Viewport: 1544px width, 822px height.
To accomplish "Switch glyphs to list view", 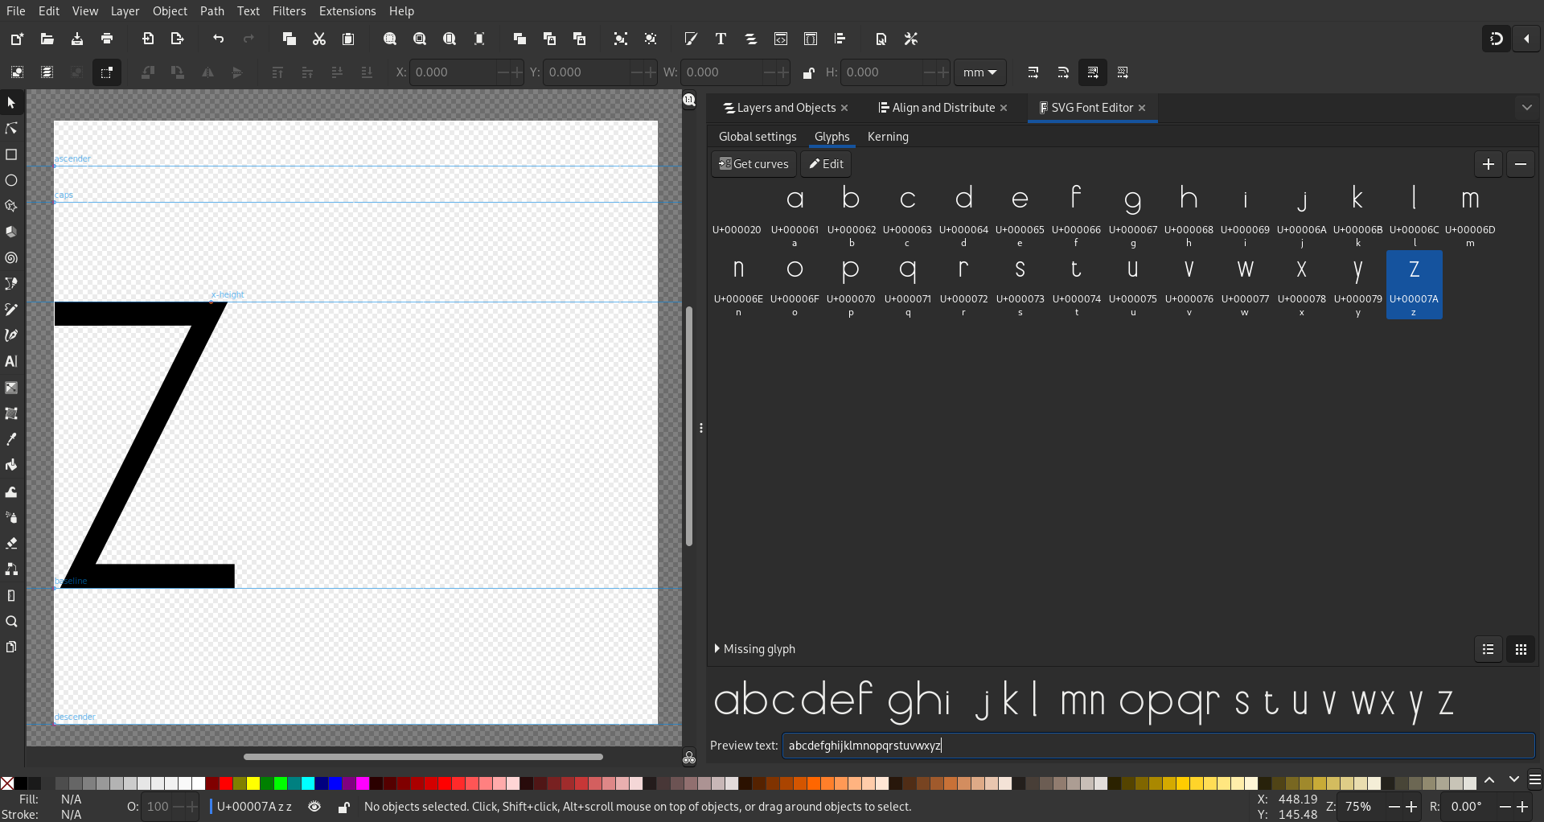I will (1489, 649).
